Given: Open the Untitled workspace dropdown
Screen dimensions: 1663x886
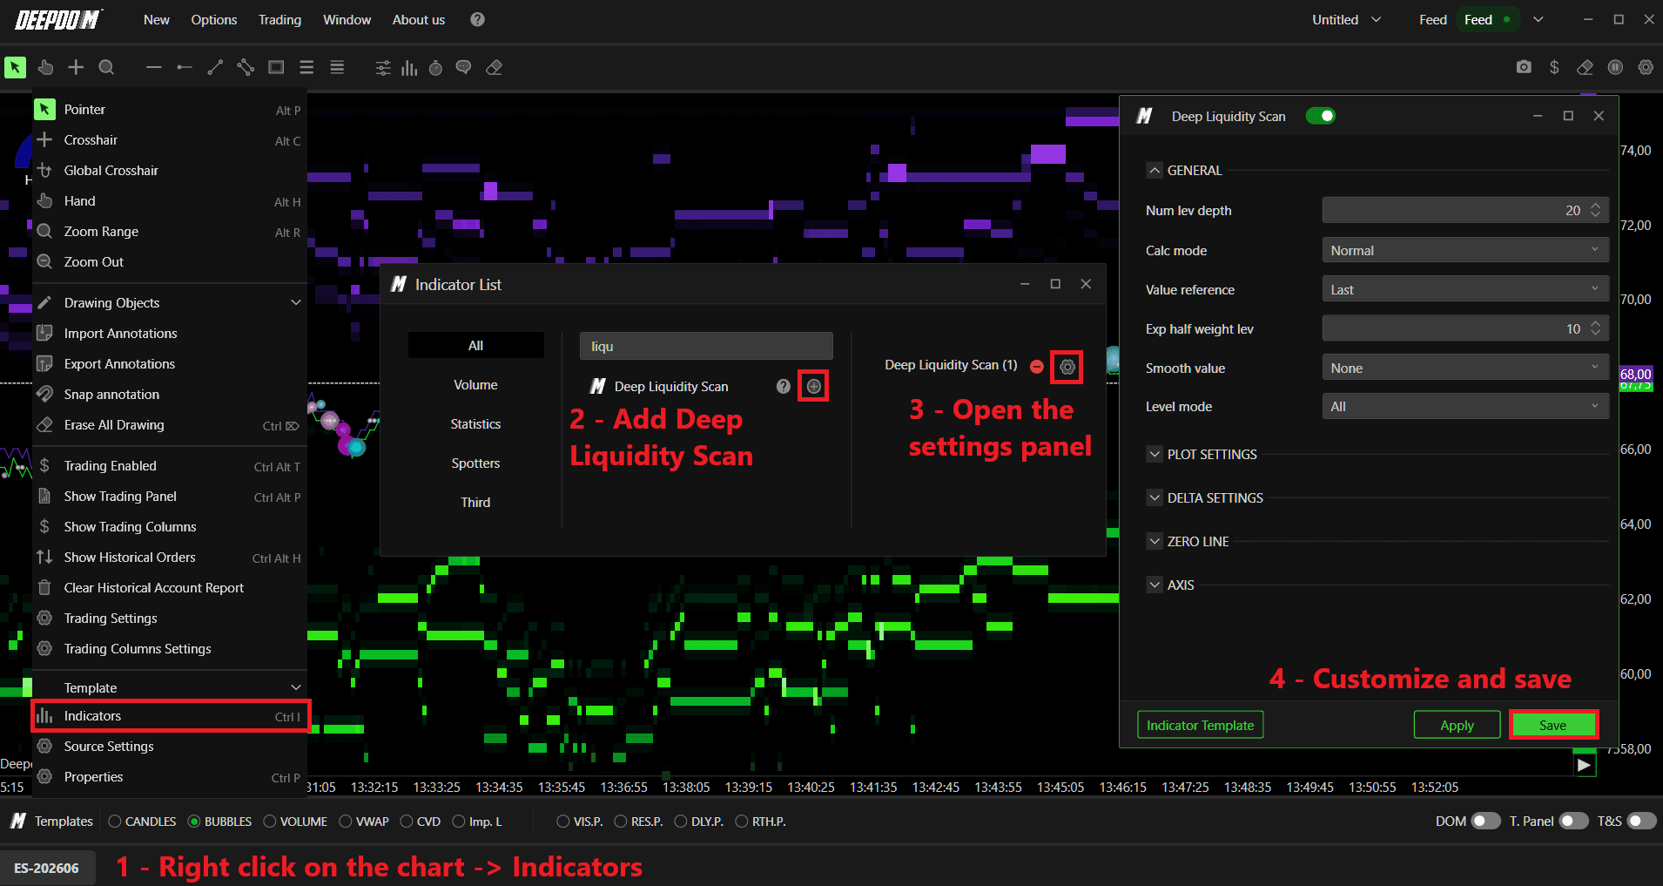Looking at the screenshot, I should coord(1346,19).
